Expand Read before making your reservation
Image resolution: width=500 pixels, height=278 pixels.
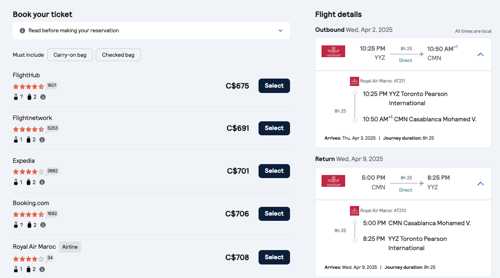[151, 31]
